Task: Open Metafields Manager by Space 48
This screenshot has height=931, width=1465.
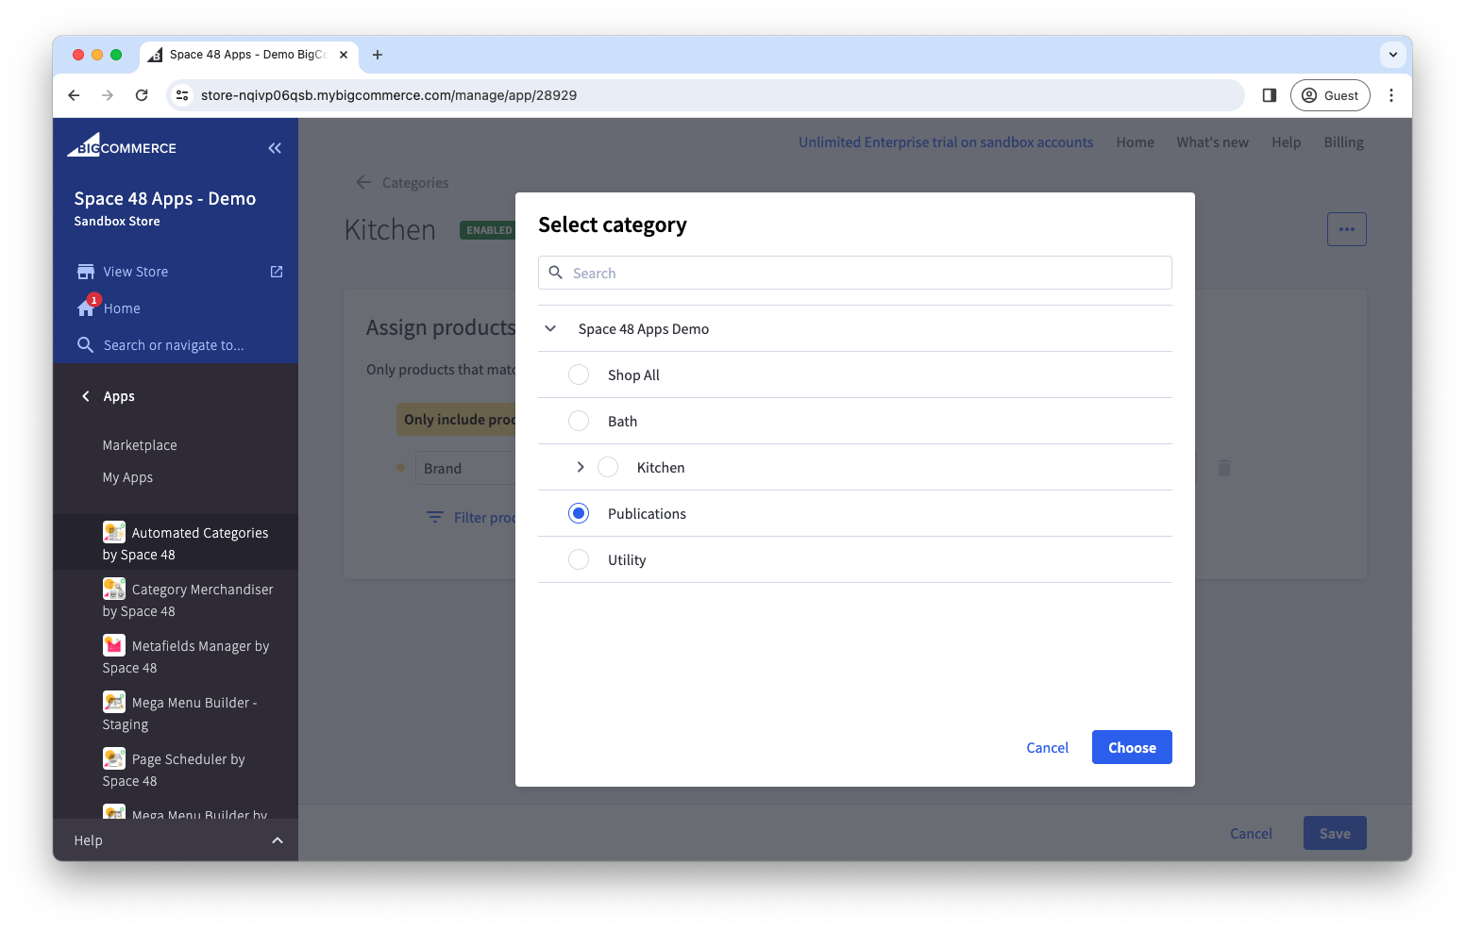Action: pyautogui.click(x=186, y=657)
